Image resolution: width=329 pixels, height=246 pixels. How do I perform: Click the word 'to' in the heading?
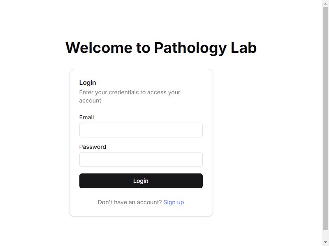pyautogui.click(x=143, y=48)
